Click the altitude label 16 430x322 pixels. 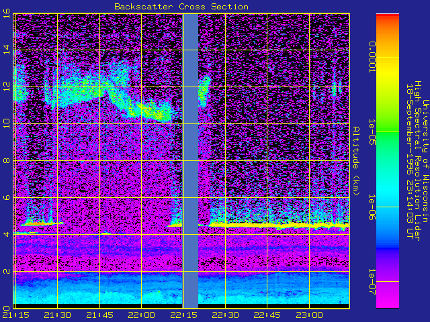point(6,13)
